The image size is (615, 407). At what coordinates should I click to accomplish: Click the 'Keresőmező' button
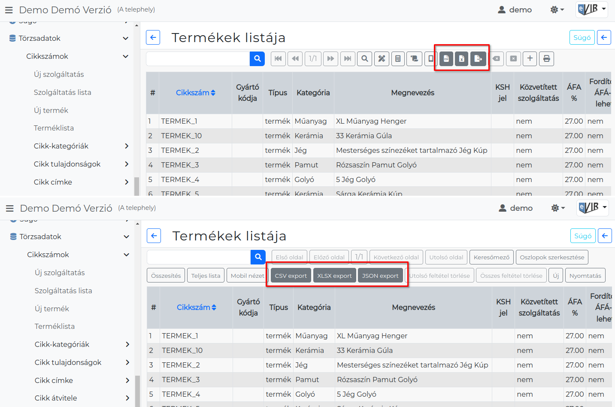click(x=491, y=257)
